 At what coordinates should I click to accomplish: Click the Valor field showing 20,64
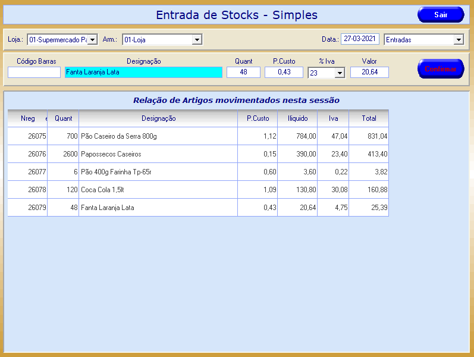[369, 72]
